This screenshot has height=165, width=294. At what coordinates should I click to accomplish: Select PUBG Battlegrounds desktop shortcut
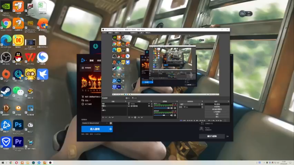pos(31,26)
